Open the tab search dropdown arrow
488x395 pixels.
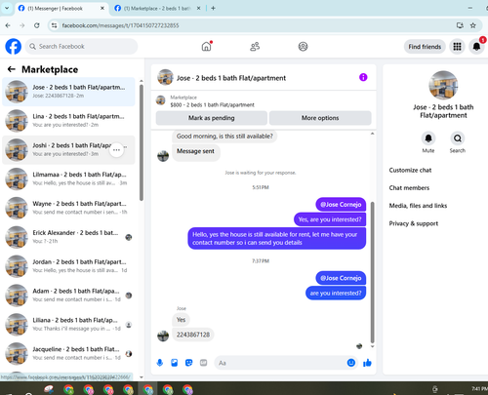7,8
